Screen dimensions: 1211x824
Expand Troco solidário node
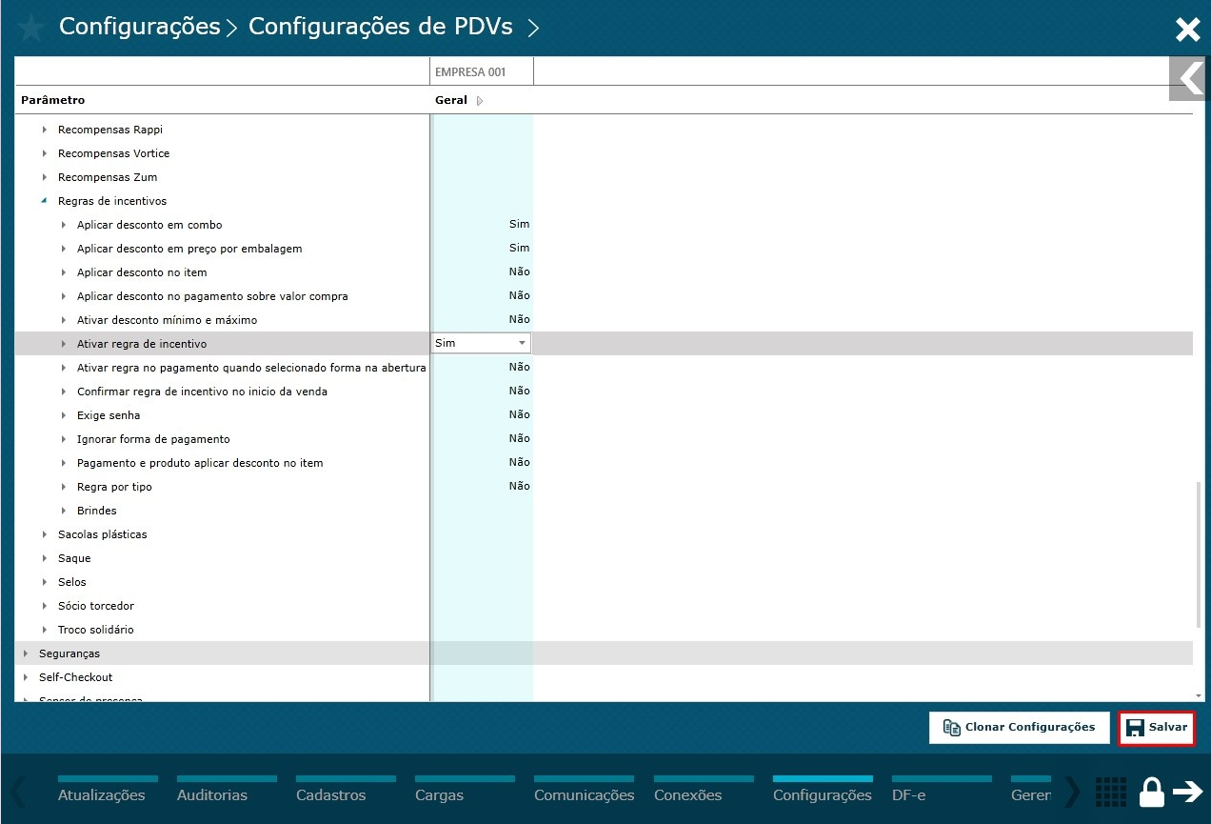click(x=45, y=630)
